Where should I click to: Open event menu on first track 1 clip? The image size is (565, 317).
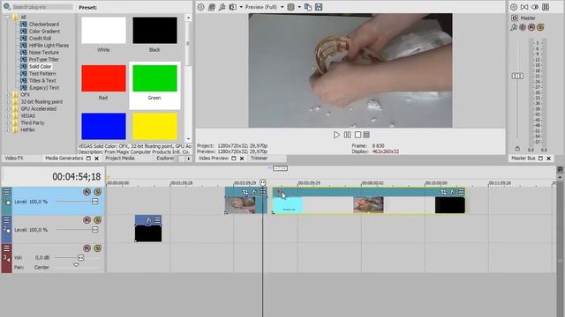pos(263,192)
